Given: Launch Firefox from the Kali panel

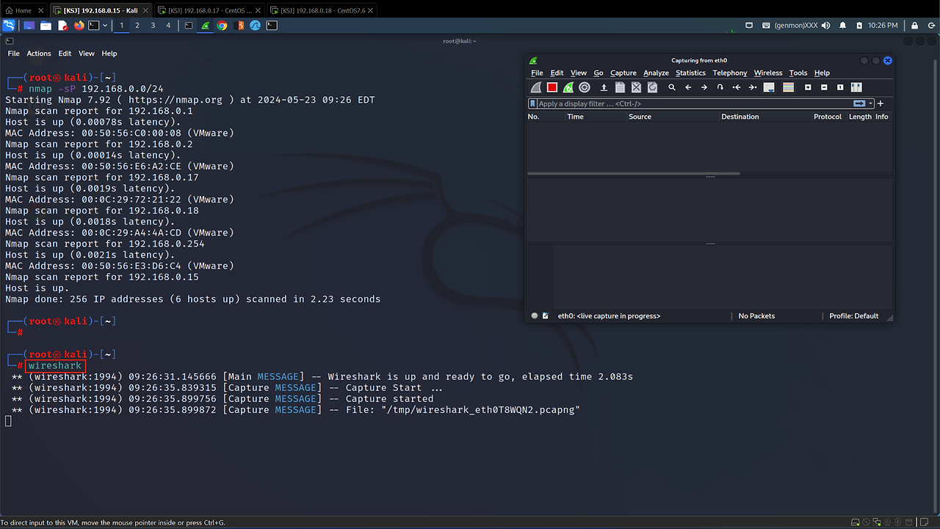Looking at the screenshot, I should [x=79, y=25].
